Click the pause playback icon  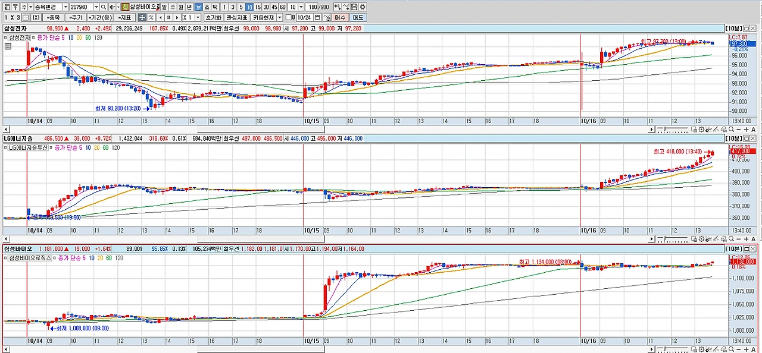pos(169,17)
